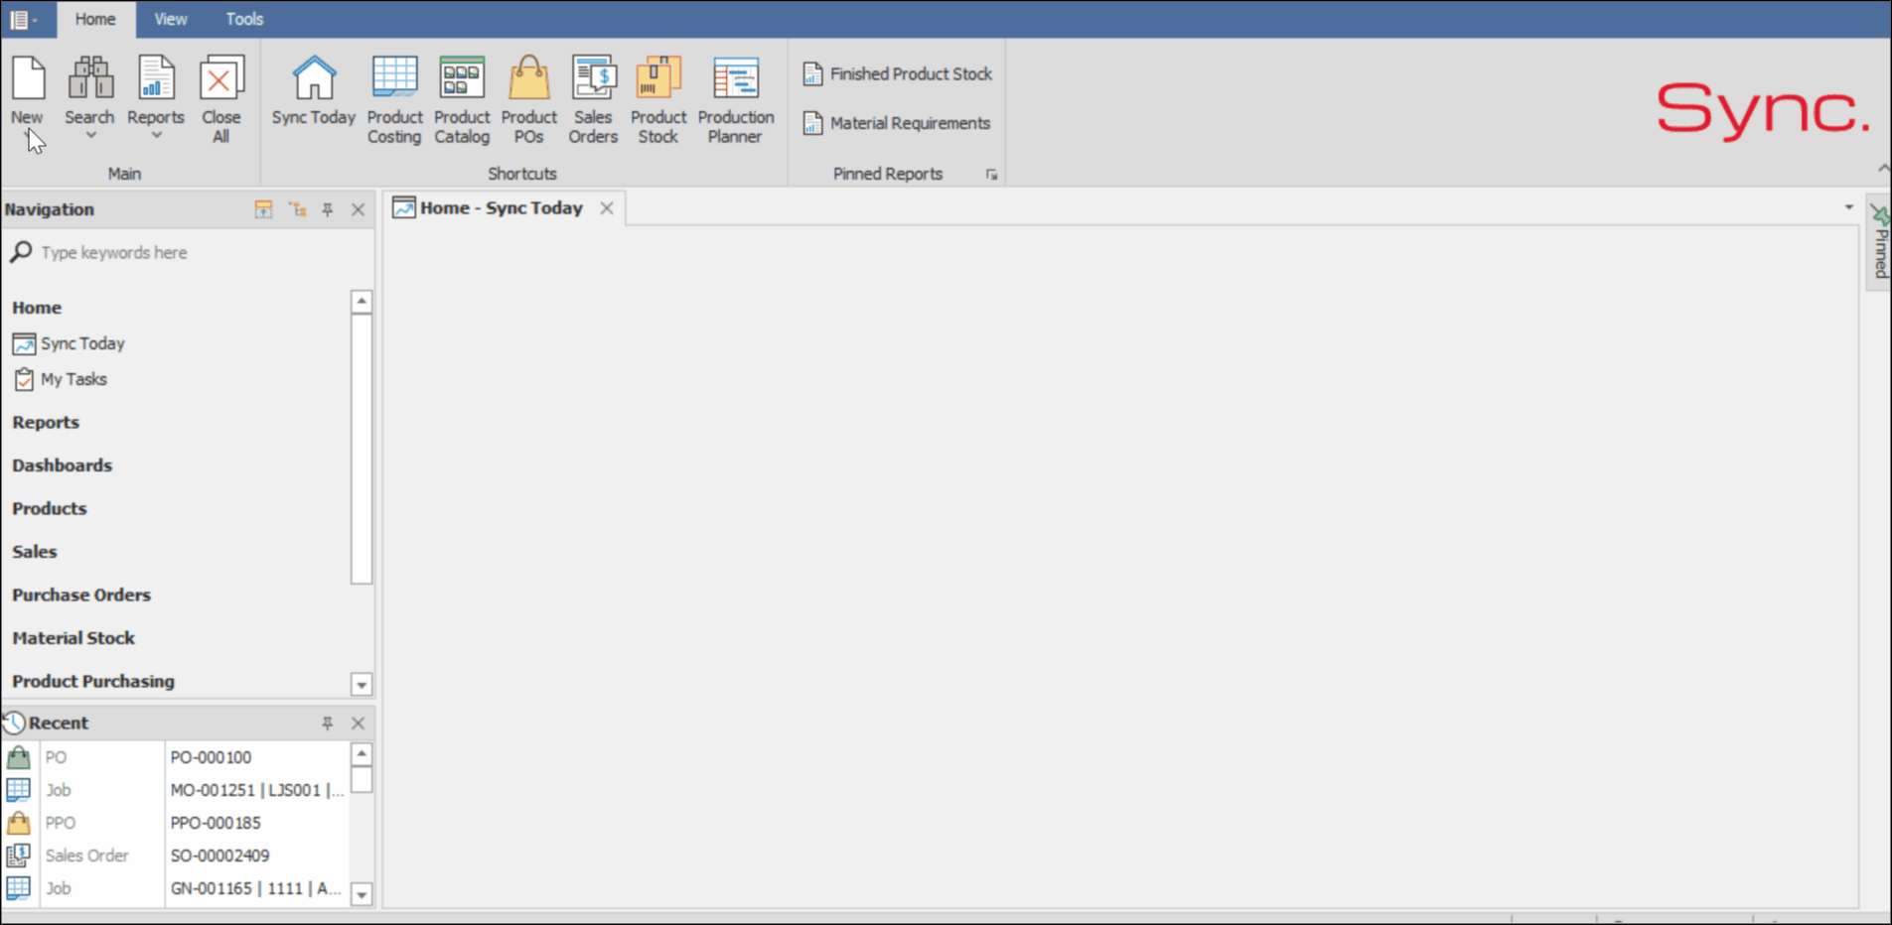Open the Search binoculars tool
Image resolution: width=1892 pixels, height=925 pixels.
pos(89,79)
